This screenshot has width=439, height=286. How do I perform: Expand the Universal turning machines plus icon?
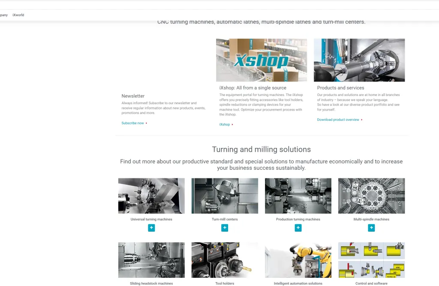click(151, 228)
